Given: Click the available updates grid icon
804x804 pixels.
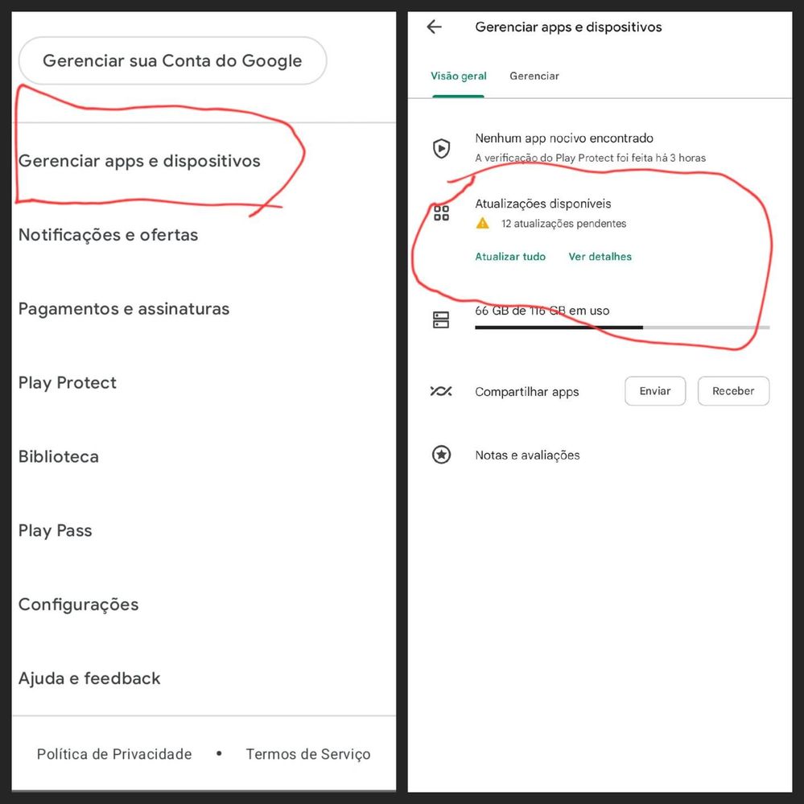Looking at the screenshot, I should [x=441, y=212].
